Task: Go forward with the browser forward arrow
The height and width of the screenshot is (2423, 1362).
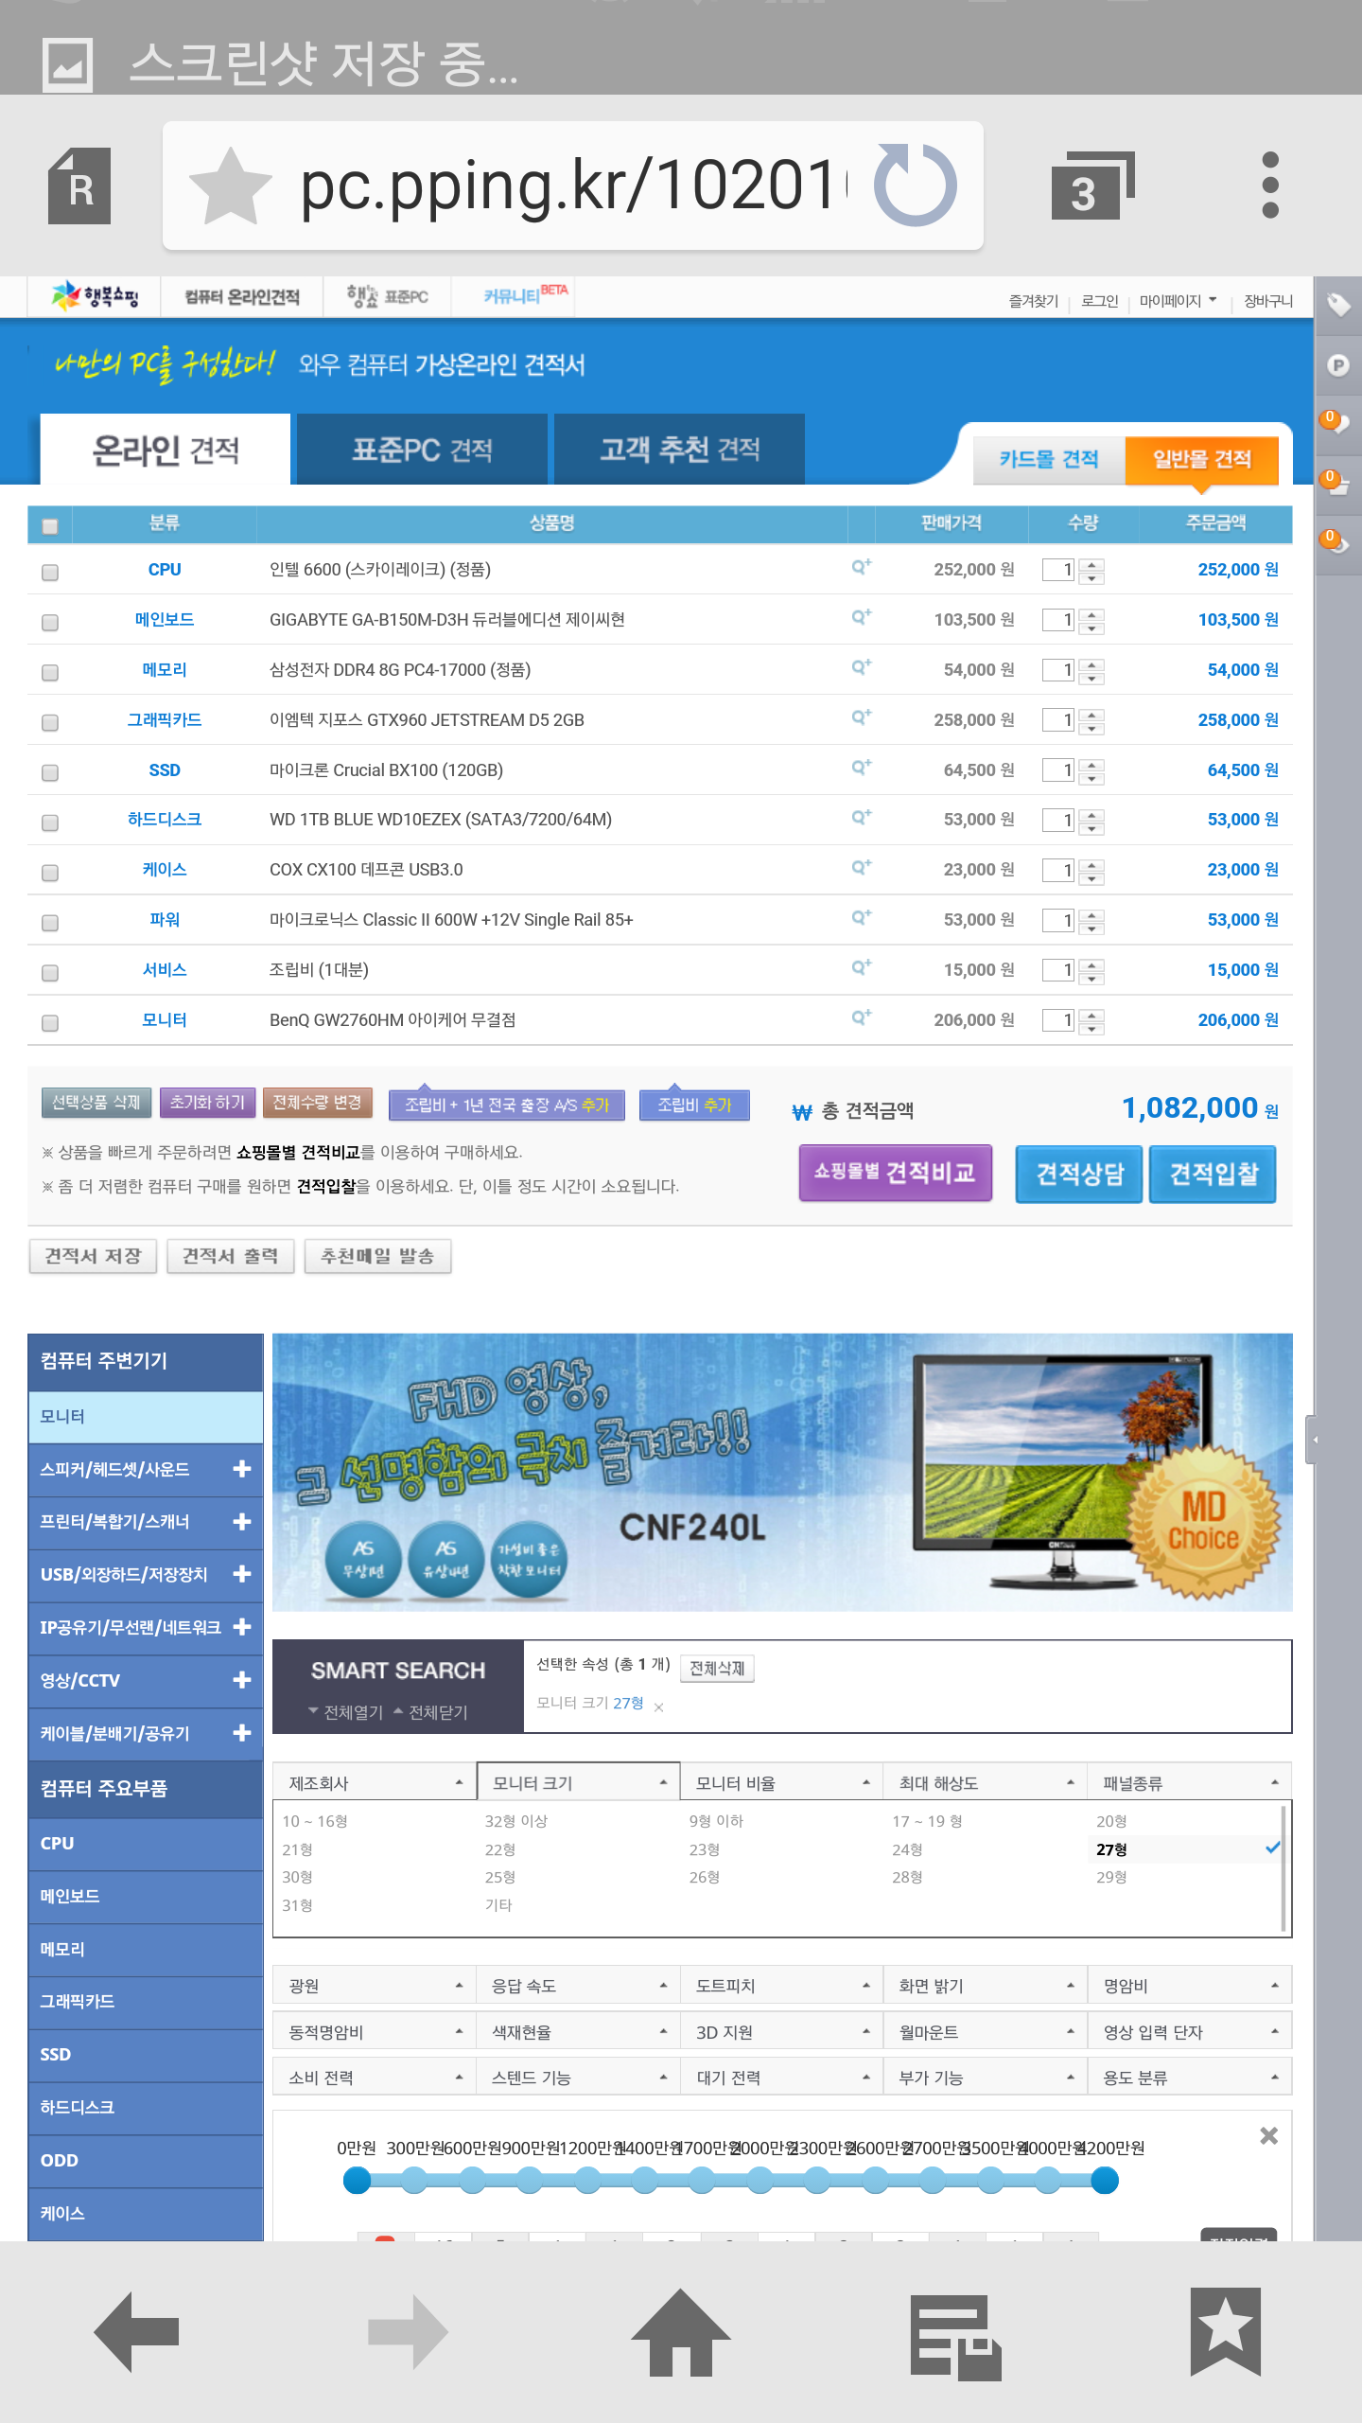Action: pyautogui.click(x=408, y=2331)
